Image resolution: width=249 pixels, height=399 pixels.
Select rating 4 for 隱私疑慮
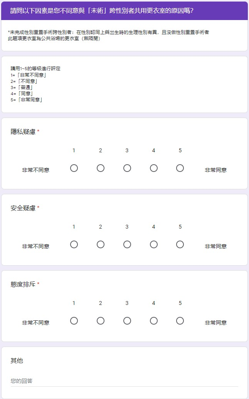click(154, 168)
